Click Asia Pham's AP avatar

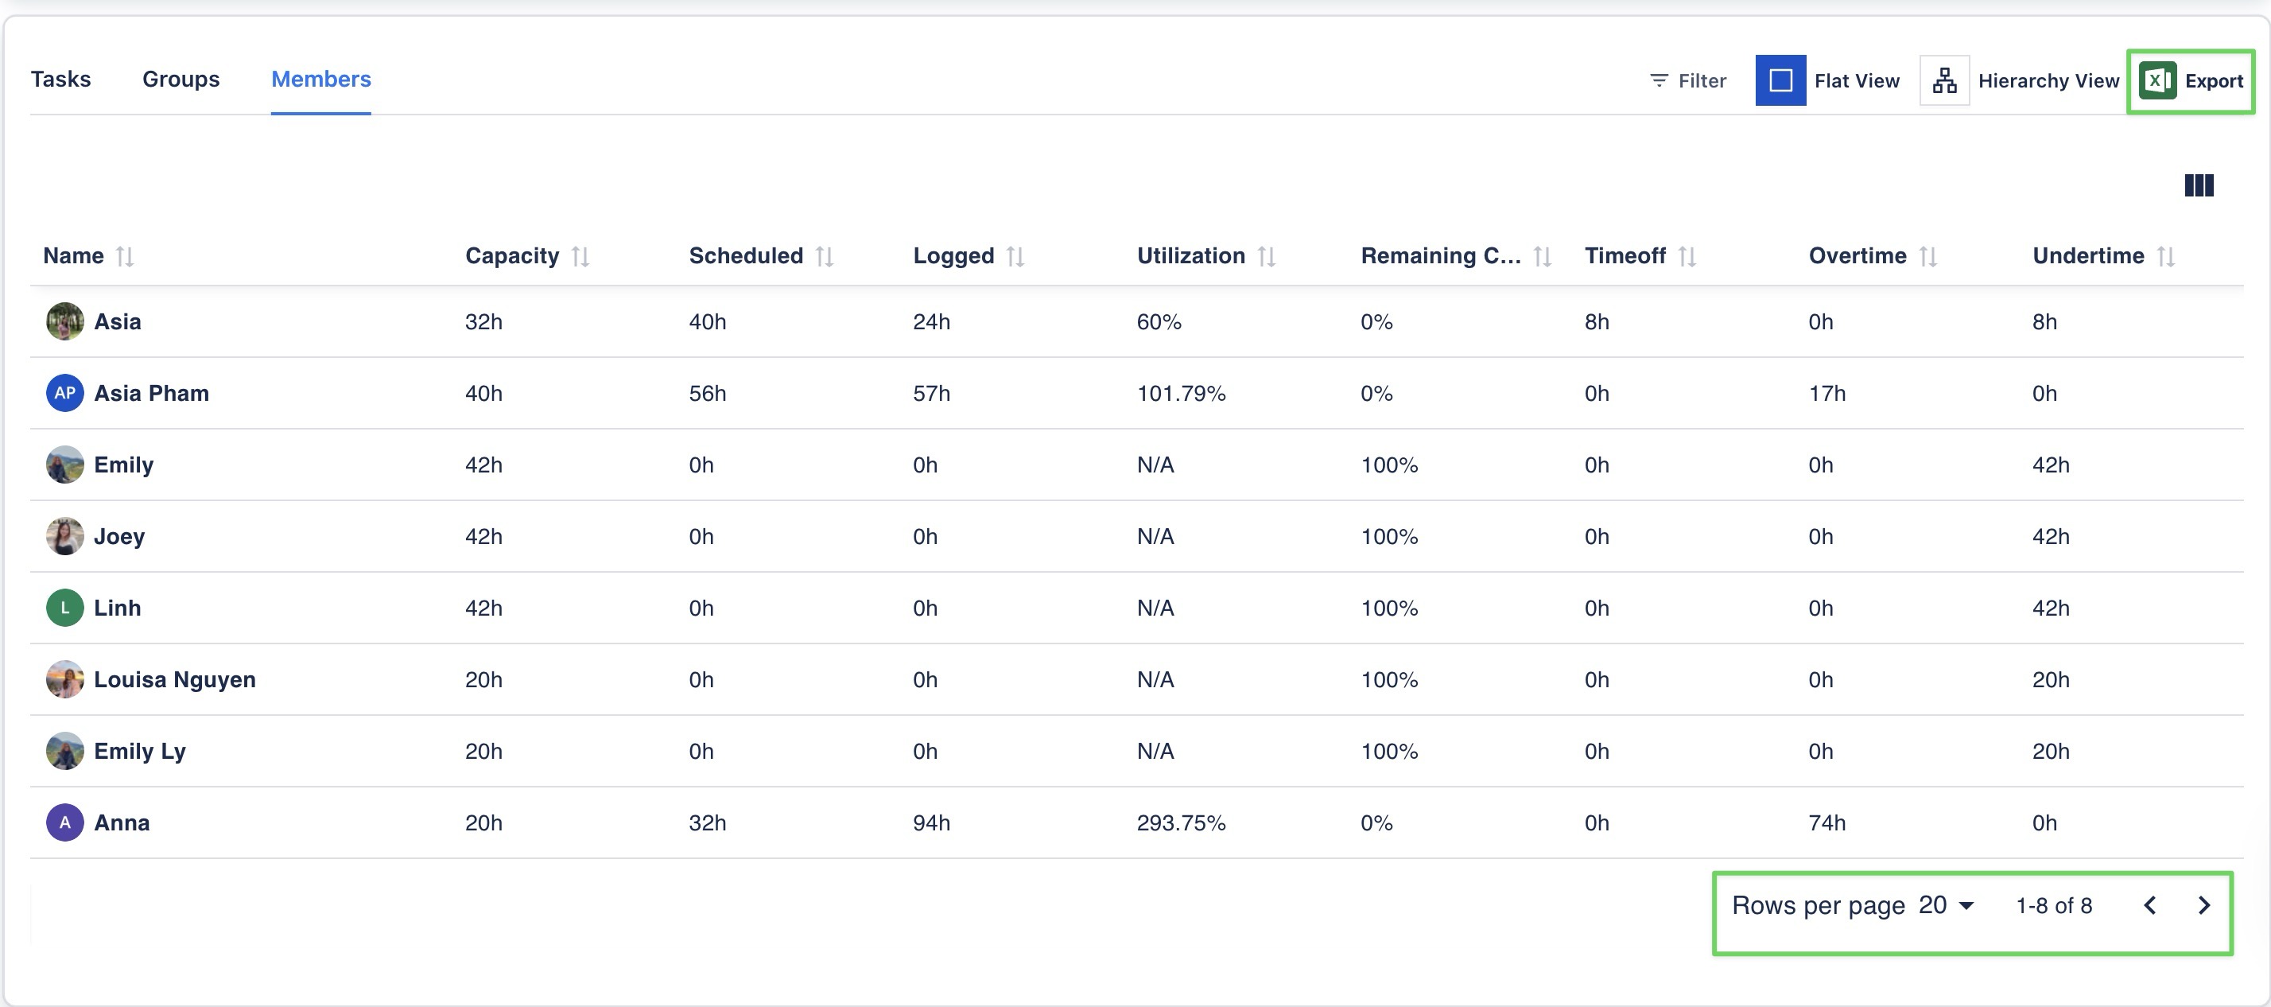[64, 393]
